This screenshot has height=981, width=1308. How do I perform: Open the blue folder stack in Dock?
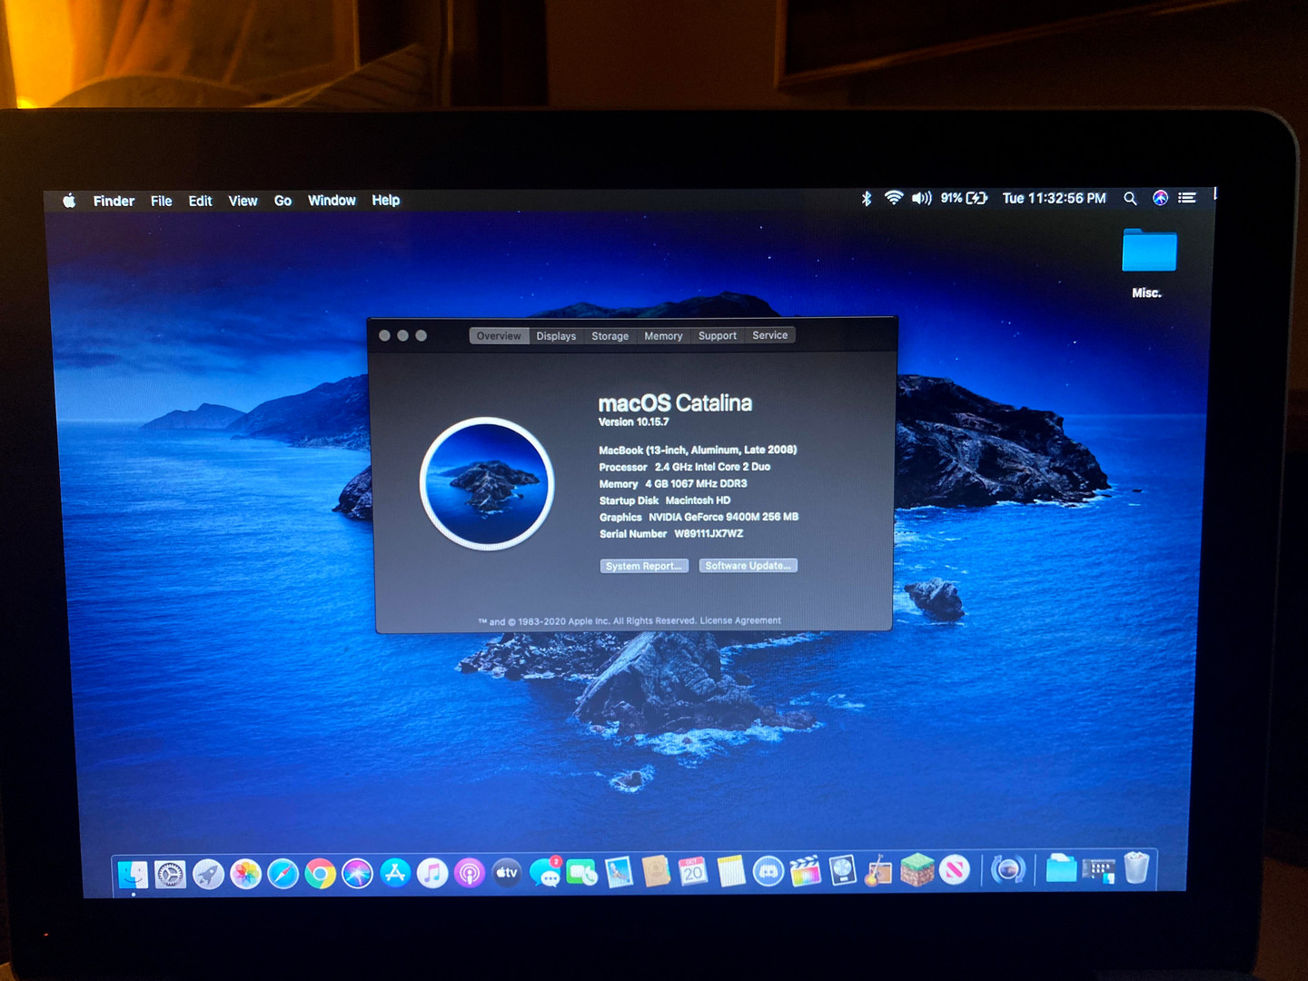(x=1061, y=868)
